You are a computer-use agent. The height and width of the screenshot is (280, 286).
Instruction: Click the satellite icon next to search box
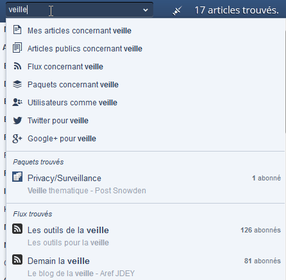(177, 11)
